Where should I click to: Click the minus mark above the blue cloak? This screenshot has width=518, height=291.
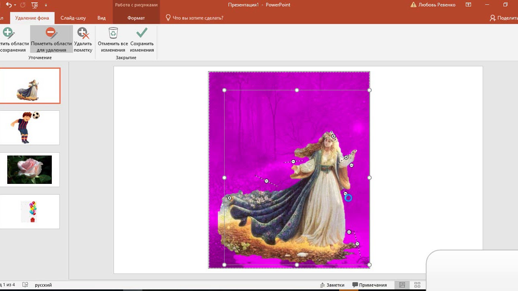(267, 181)
